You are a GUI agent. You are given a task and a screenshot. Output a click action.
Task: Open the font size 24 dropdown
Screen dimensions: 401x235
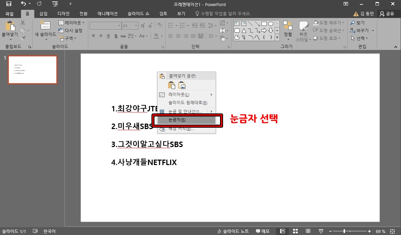(x=136, y=25)
